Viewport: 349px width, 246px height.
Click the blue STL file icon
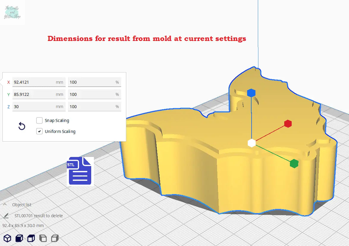pyautogui.click(x=80, y=171)
